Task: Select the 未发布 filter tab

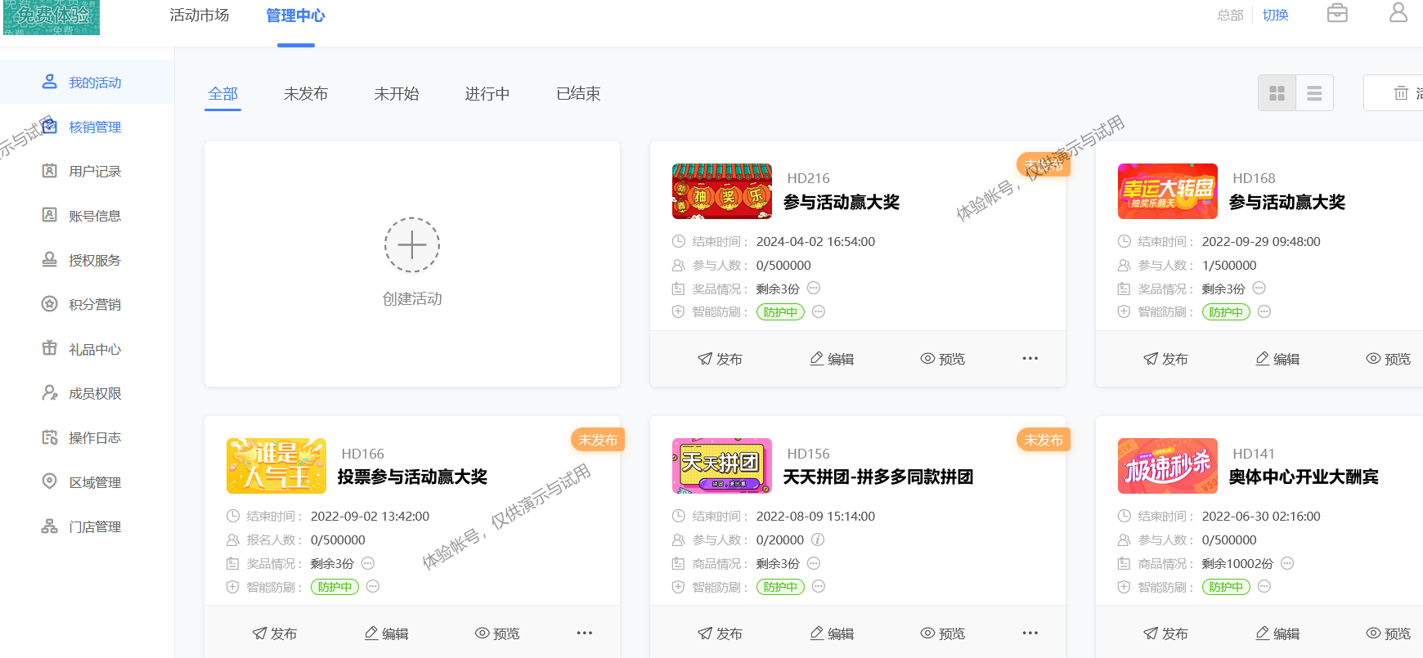Action: pos(306,94)
